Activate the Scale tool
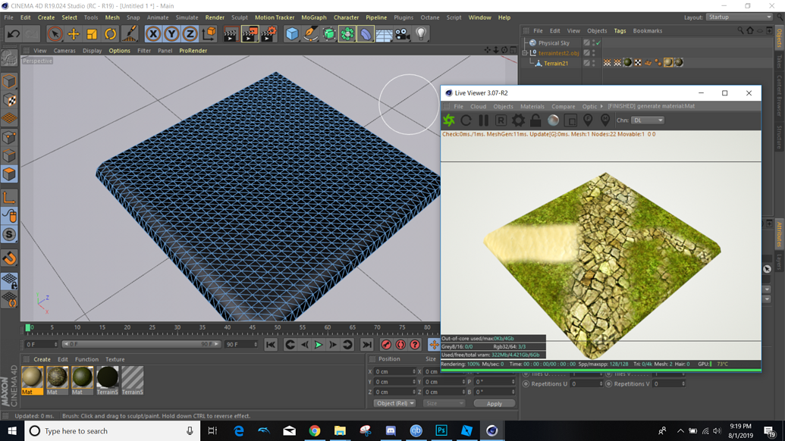This screenshot has width=785, height=441. click(x=92, y=34)
